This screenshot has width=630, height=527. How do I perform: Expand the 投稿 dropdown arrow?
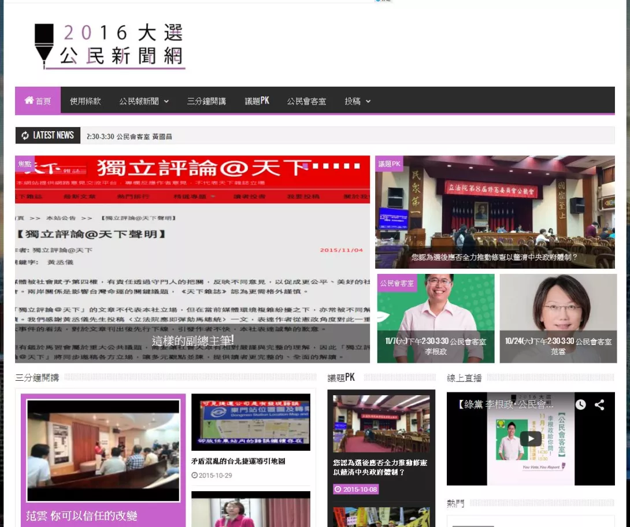pos(368,101)
